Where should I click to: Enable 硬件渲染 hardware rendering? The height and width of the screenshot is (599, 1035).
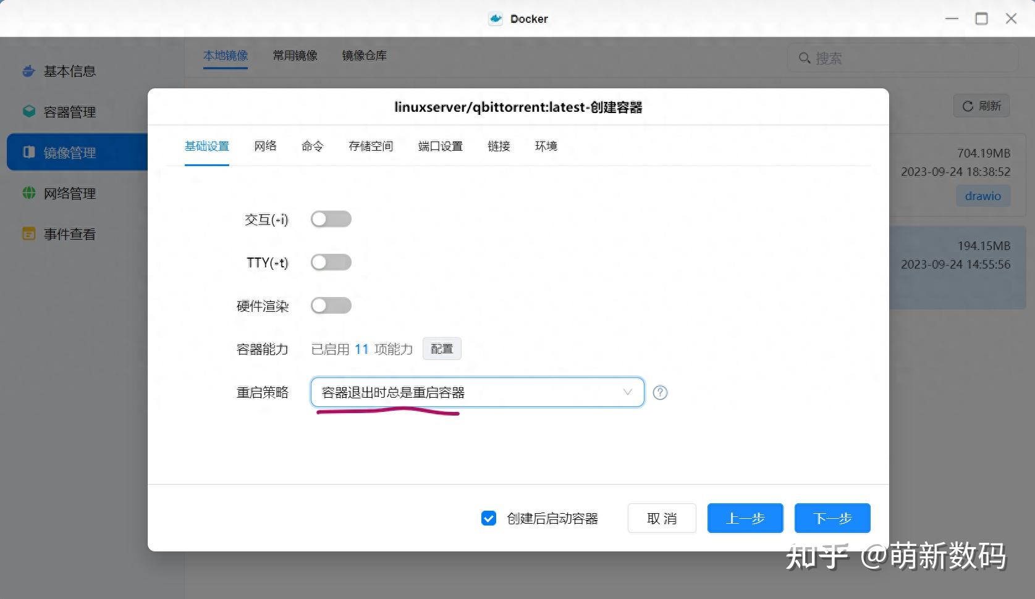tap(331, 305)
